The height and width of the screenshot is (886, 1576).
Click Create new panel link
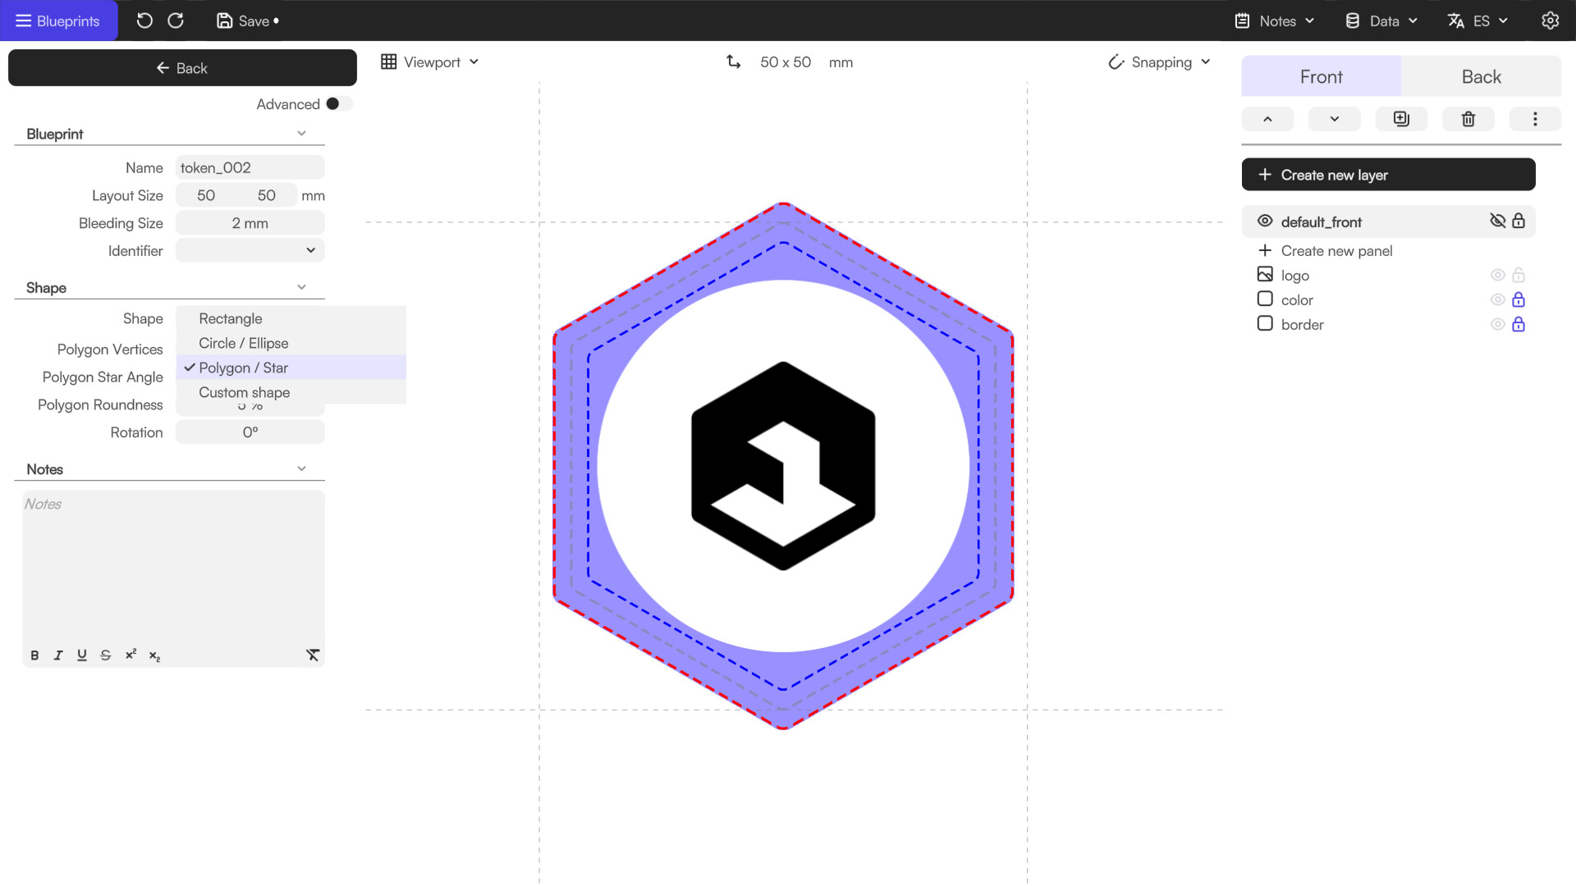[1335, 251]
